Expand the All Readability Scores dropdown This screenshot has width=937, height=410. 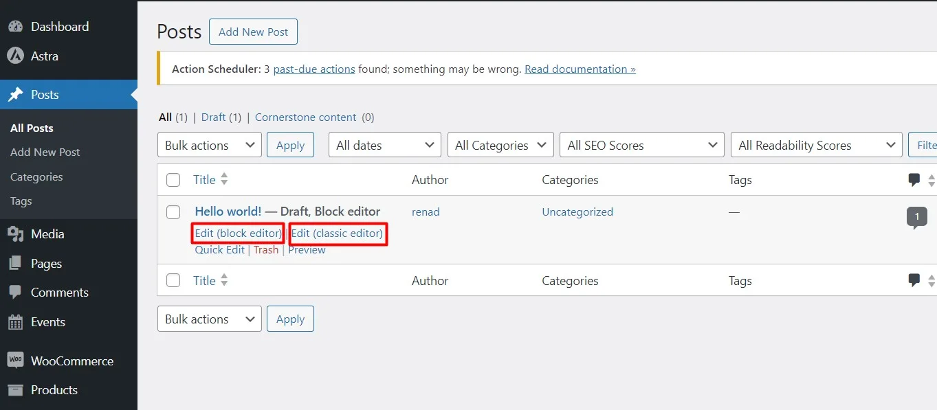[x=817, y=145]
